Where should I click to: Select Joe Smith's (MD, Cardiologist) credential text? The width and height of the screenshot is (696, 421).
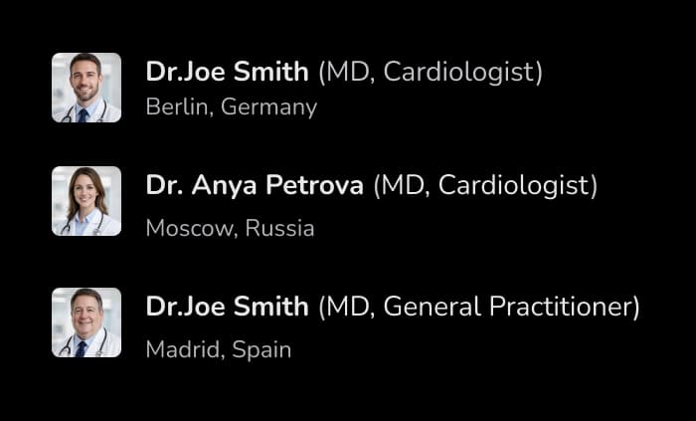(431, 73)
